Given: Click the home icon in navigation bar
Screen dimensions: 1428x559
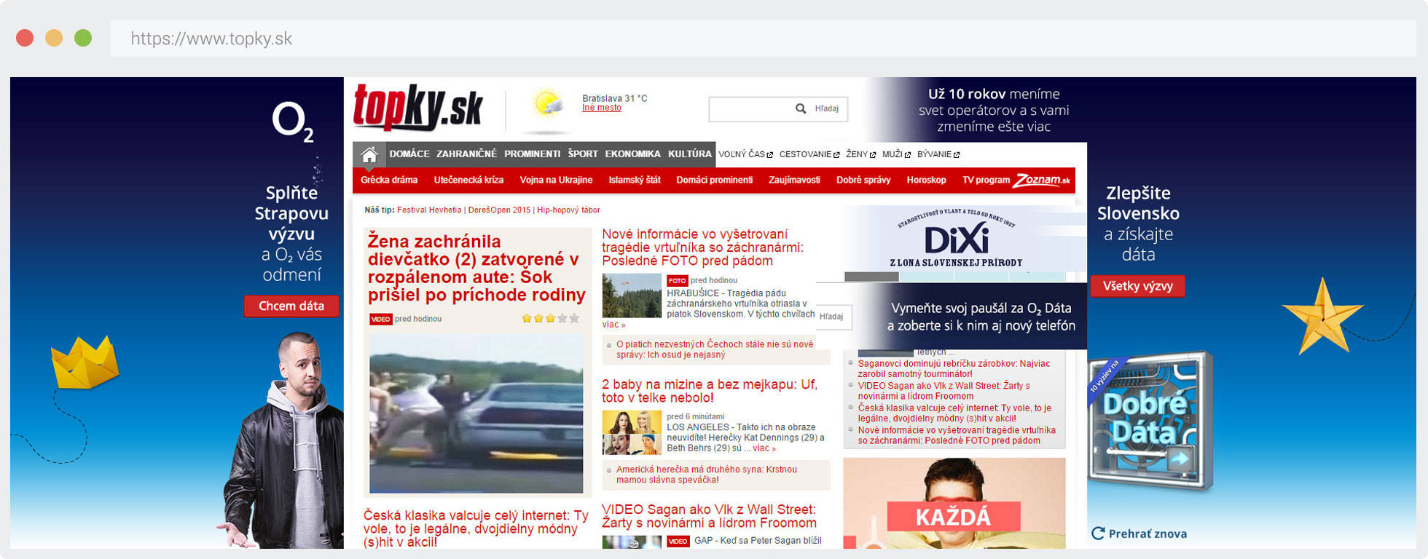Looking at the screenshot, I should (369, 154).
